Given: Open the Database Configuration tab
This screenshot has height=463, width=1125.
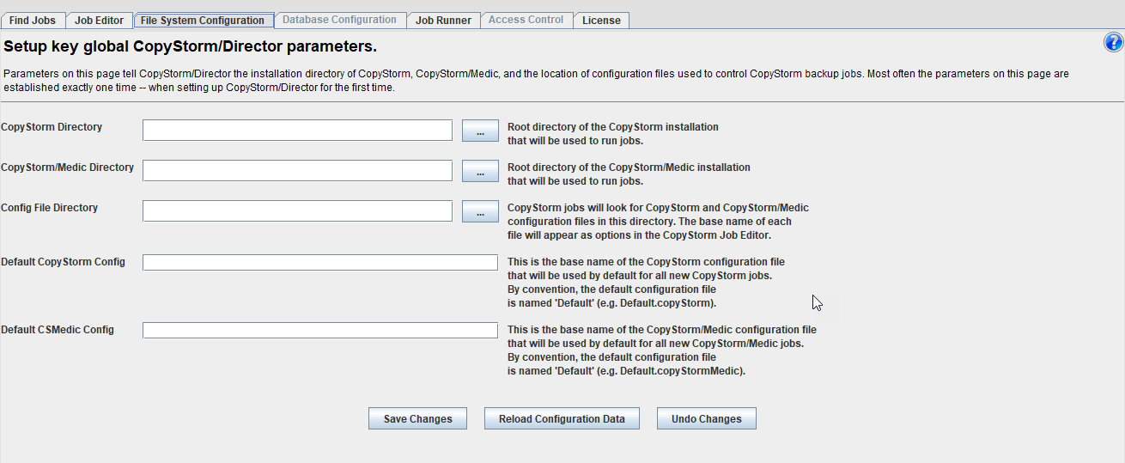Looking at the screenshot, I should pyautogui.click(x=339, y=20).
